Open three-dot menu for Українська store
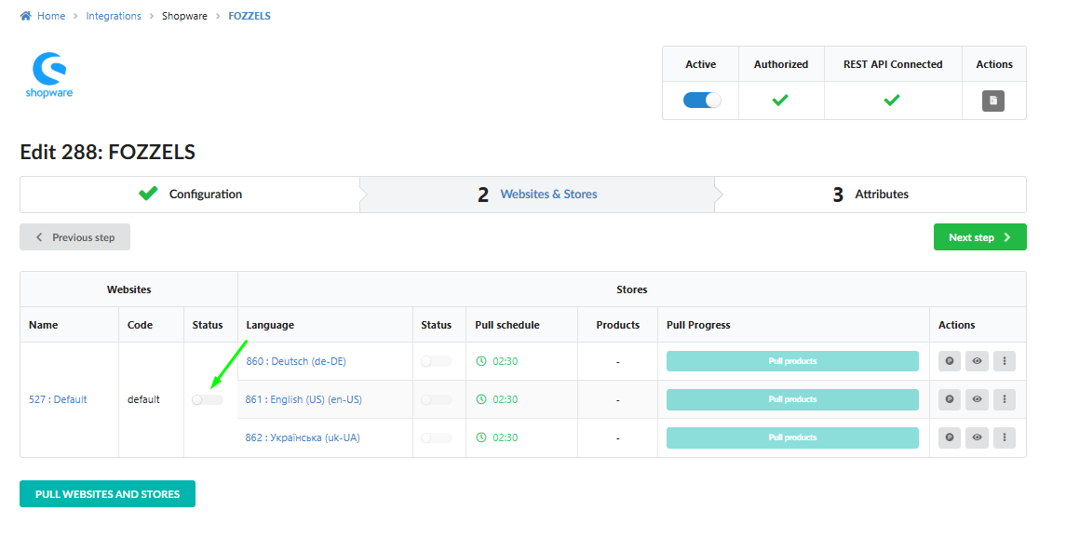1066x538 pixels. [x=1004, y=437]
